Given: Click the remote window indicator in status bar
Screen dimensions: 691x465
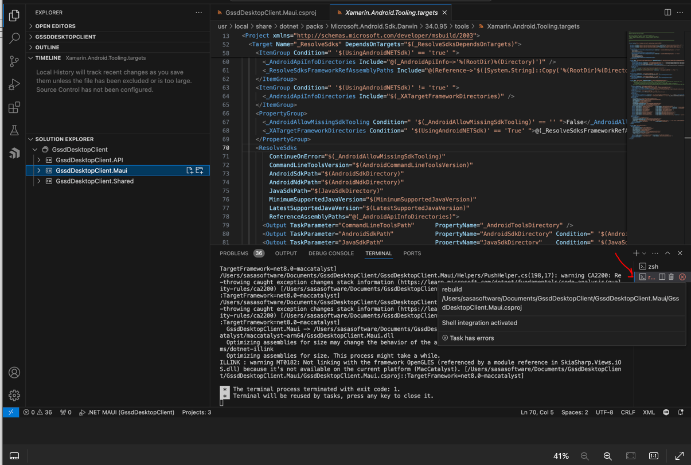Looking at the screenshot, I should click(x=11, y=412).
